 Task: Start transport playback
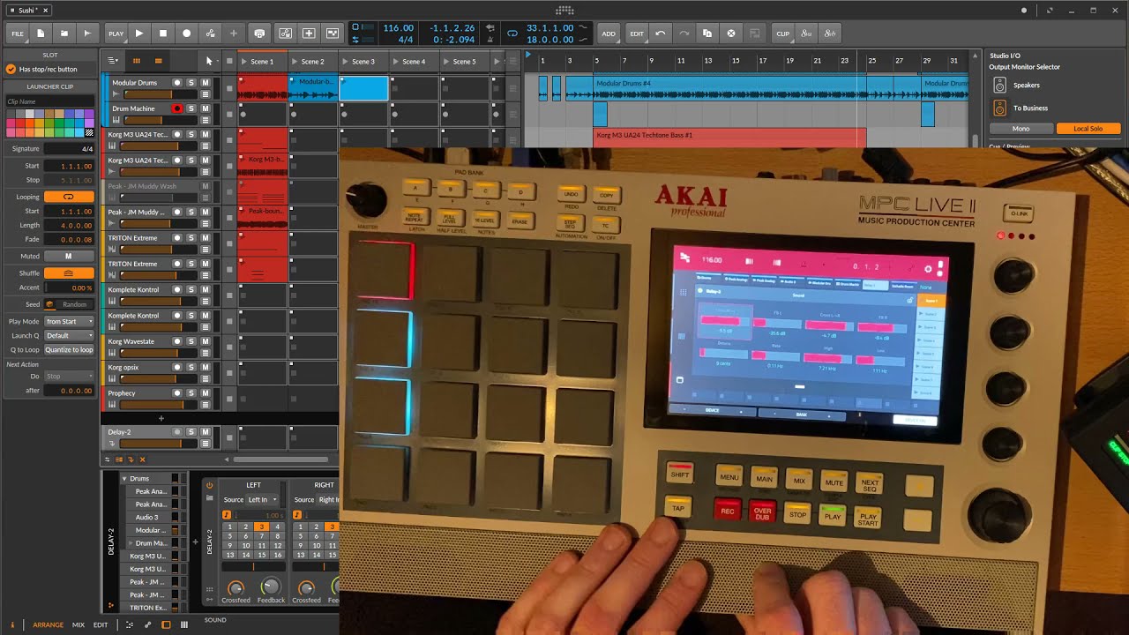point(139,34)
